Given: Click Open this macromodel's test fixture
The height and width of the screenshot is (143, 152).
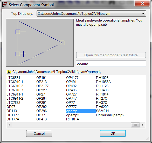Looking at the screenshot, I should [x=111, y=55].
